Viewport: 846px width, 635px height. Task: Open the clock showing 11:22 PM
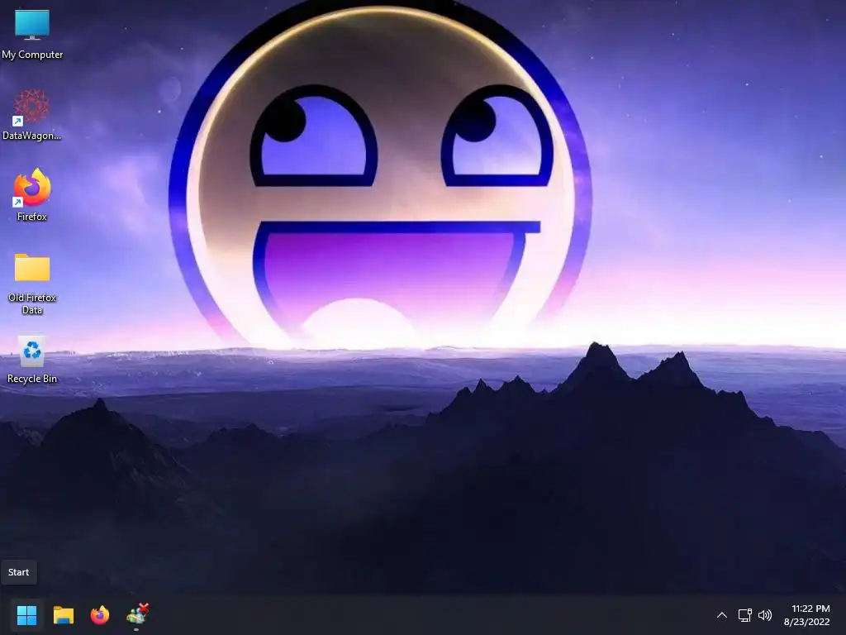[x=810, y=609]
